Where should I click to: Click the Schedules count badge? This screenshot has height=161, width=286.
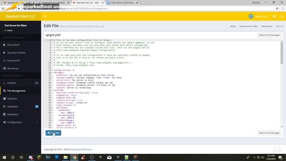pyautogui.click(x=37, y=106)
